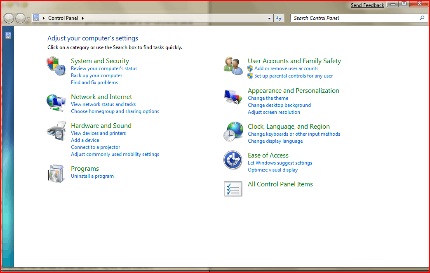Click the Forward navigation arrow button
The image size is (430, 273).
point(20,19)
